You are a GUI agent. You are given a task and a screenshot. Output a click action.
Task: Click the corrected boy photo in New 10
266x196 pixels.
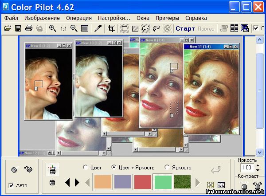[99, 81]
